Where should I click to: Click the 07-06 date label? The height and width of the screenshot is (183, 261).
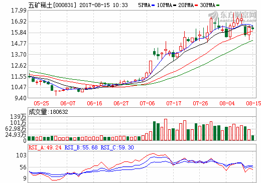pyautogui.click(x=147, y=103)
